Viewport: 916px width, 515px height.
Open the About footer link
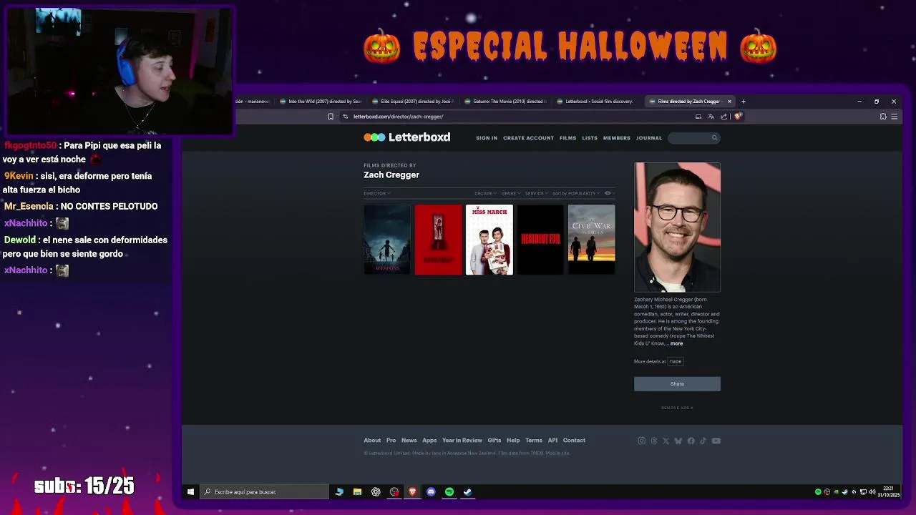[x=372, y=441]
